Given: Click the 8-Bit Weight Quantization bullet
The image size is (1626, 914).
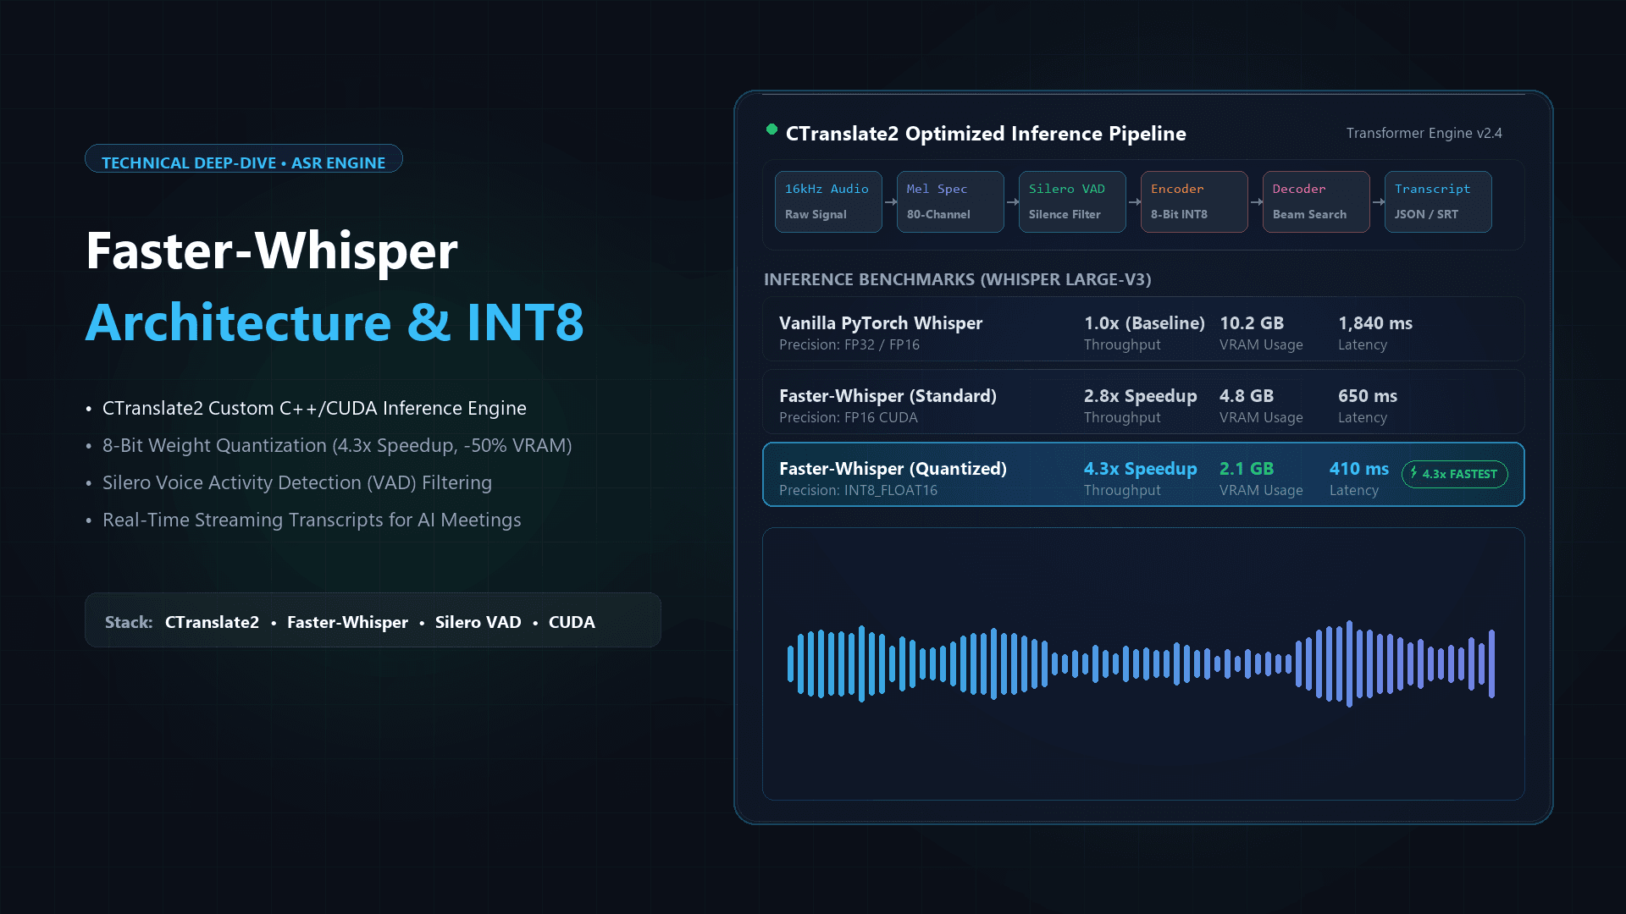Looking at the screenshot, I should [337, 445].
